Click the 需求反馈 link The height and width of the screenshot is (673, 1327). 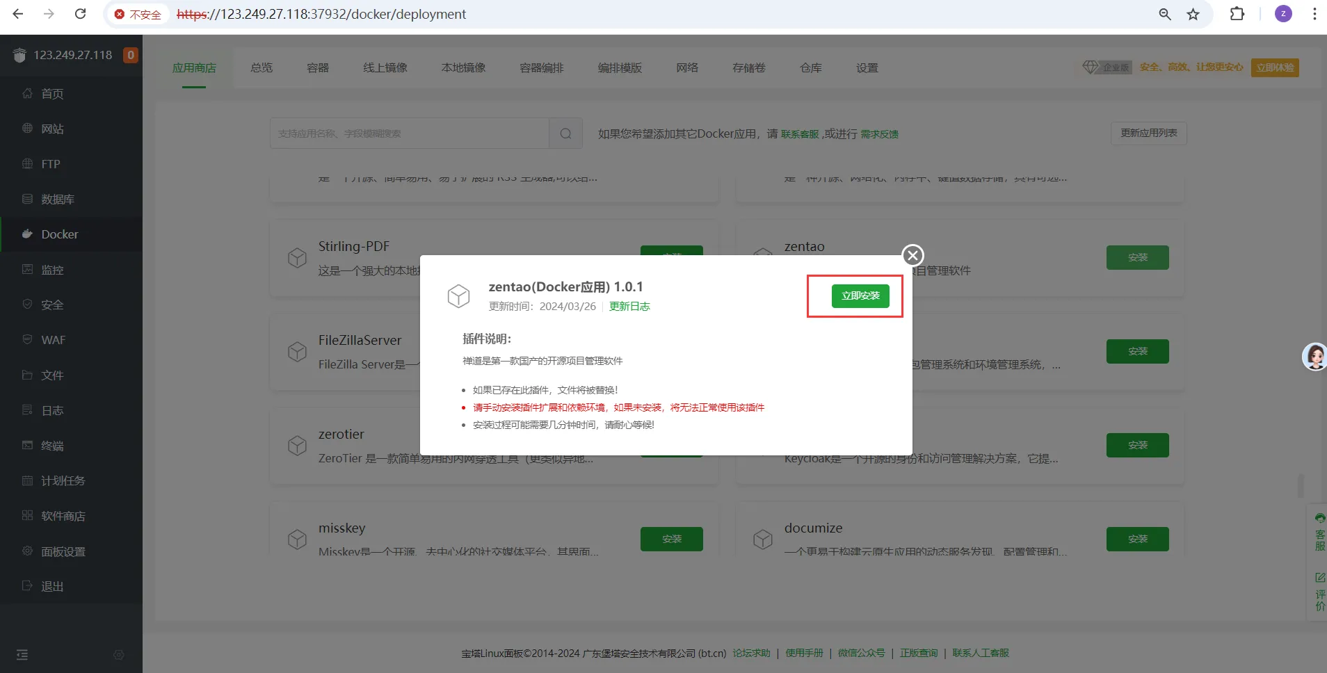(880, 134)
